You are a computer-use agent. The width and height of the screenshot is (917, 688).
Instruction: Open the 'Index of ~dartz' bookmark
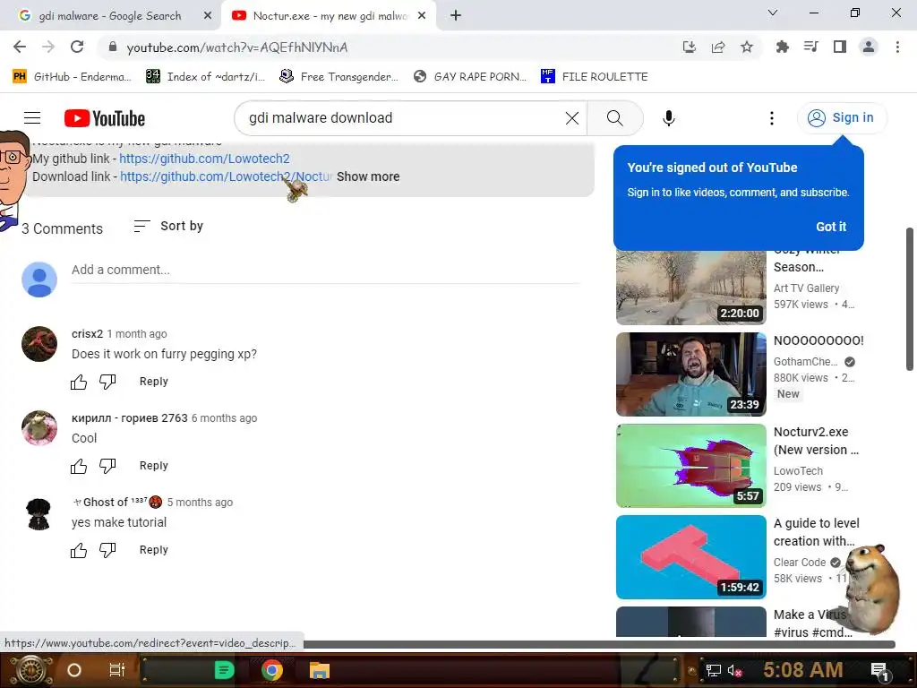point(205,77)
